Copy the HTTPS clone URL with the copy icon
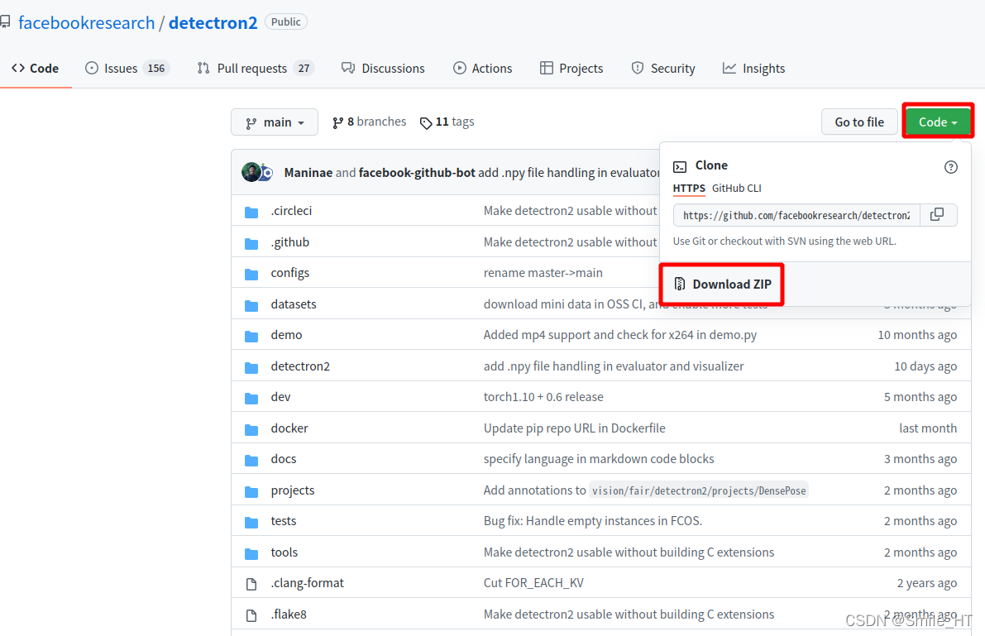This screenshot has width=985, height=636. coord(937,215)
